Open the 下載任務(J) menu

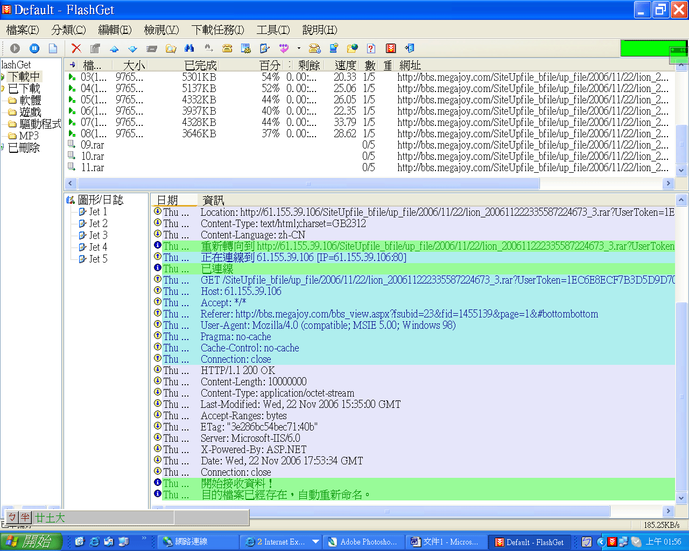[218, 30]
